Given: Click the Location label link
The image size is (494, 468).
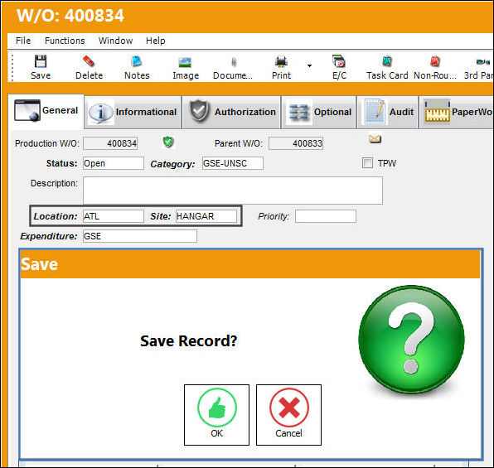Looking at the screenshot, I should pyautogui.click(x=56, y=216).
